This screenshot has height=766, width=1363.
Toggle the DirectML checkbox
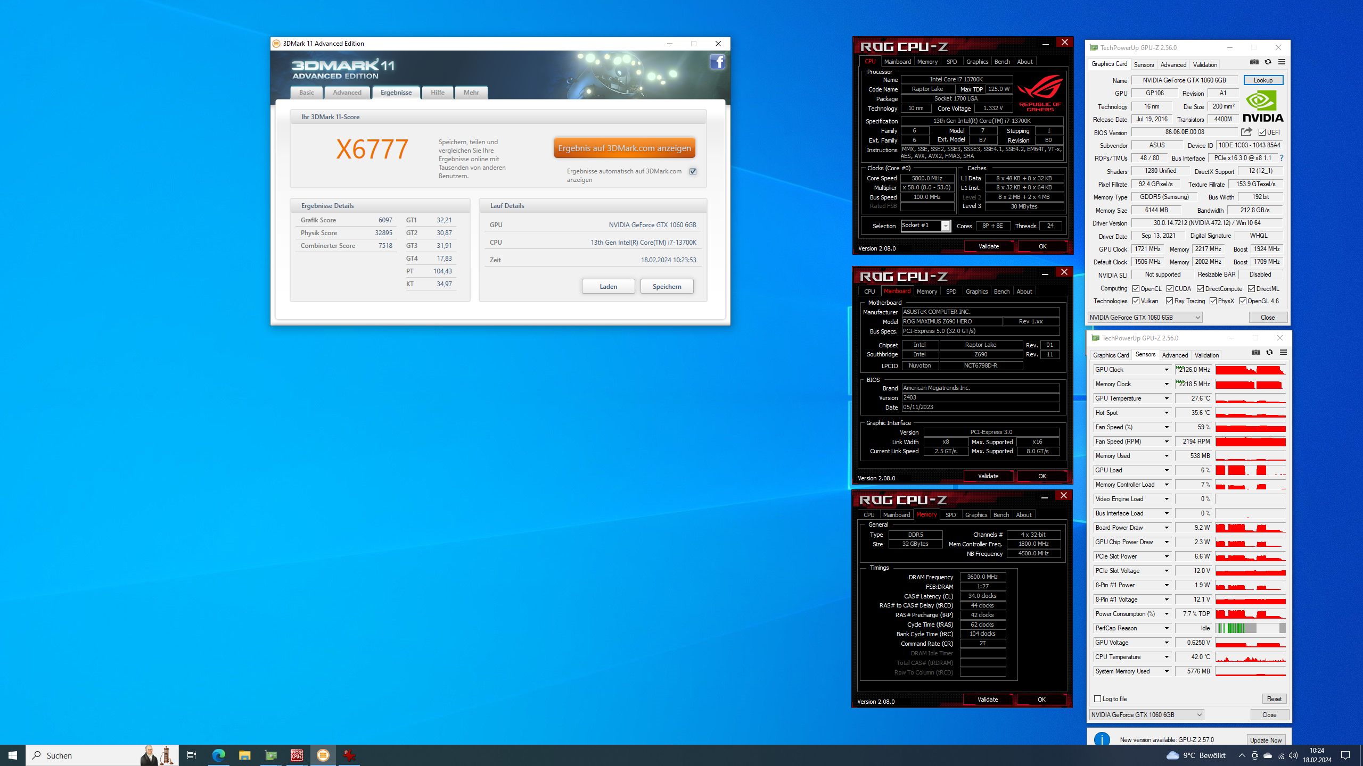pos(1251,289)
